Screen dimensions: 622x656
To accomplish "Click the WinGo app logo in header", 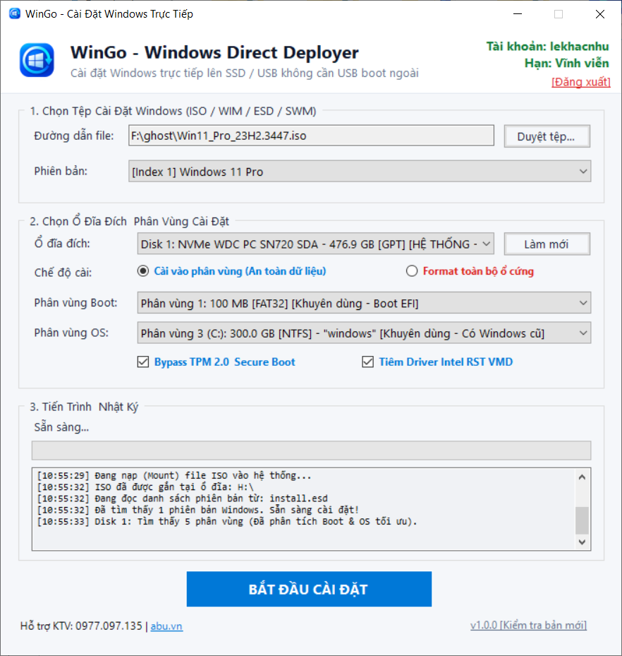I will point(37,60).
